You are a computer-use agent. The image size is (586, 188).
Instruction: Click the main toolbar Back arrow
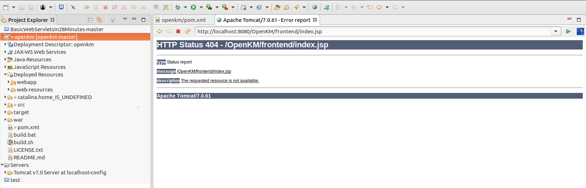[379, 7]
